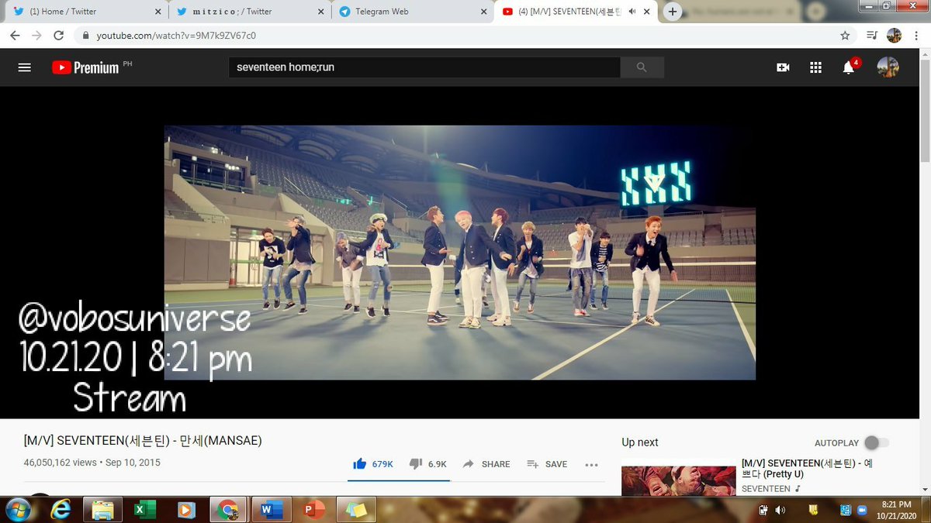Share the video
Viewport: 931px width, 523px height.
point(486,464)
